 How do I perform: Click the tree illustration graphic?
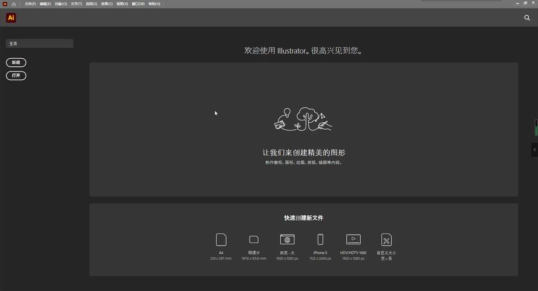(x=303, y=119)
